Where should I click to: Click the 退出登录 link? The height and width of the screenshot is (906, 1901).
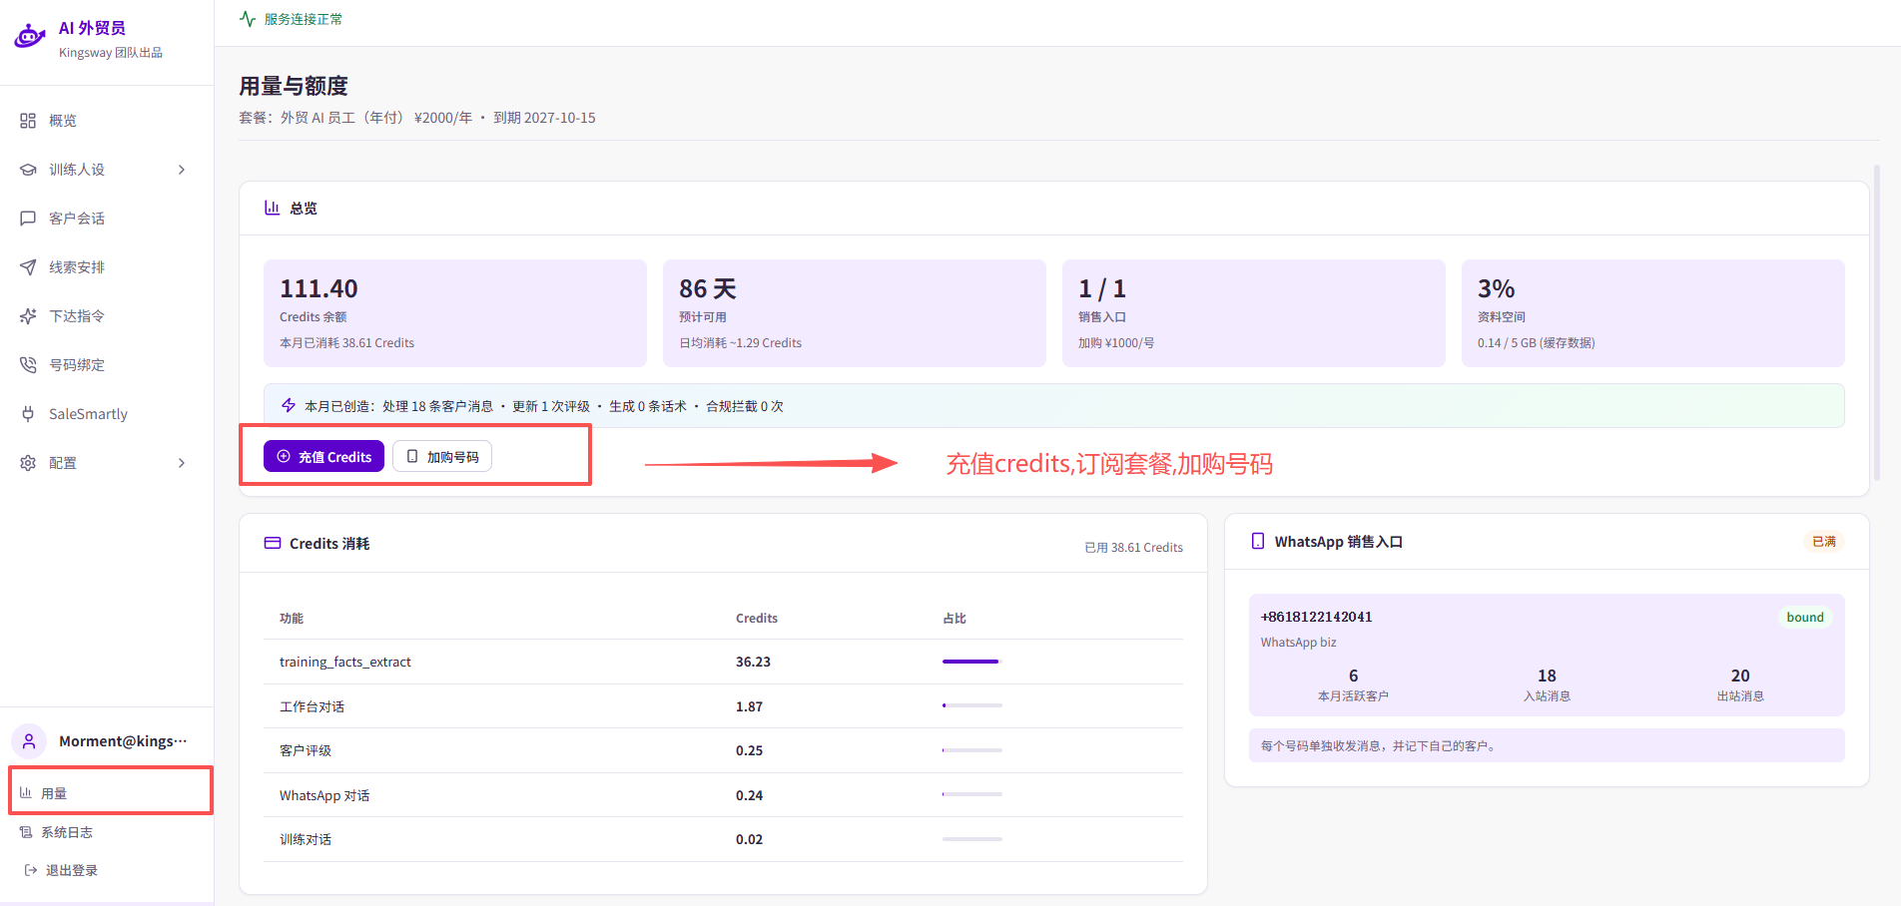(71, 870)
